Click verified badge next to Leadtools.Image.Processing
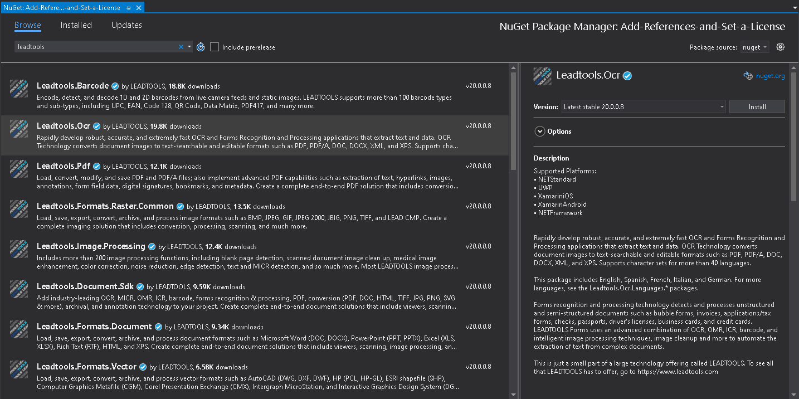Screen dimensions: 799x399 tap(152, 247)
